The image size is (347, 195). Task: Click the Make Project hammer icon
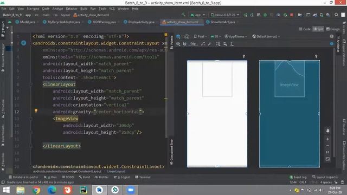coord(183,15)
